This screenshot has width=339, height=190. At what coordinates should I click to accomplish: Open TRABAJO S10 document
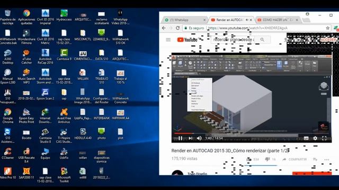[x=102, y=77]
